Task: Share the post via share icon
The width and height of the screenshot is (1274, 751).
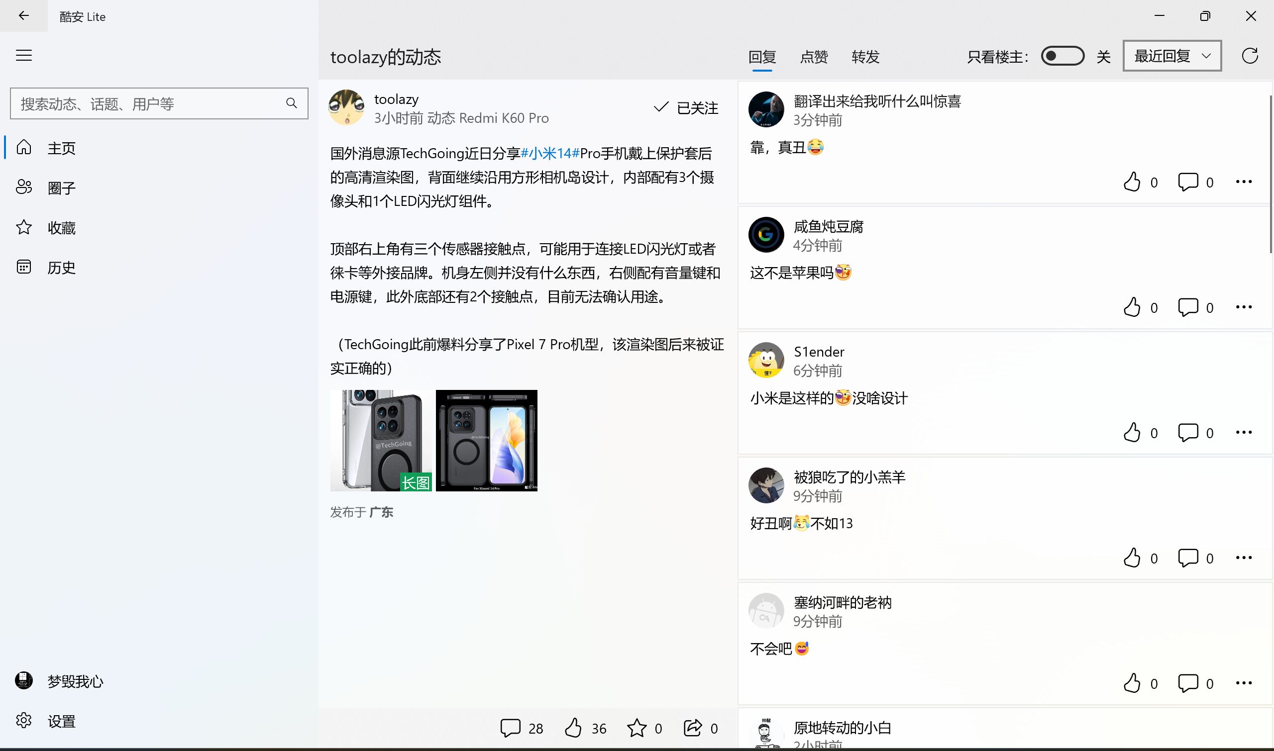Action: (693, 728)
